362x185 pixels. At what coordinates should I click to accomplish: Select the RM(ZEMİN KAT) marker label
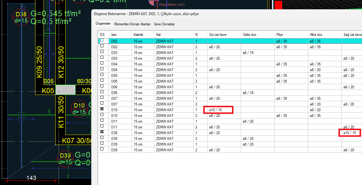click(x=172, y=5)
